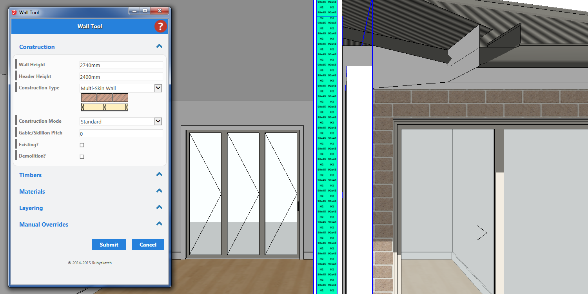Click the brick skin wall preview thumbnail

pyautogui.click(x=105, y=98)
